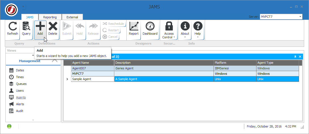Viewport: 309px width, 134px height.
Task: Click Reschedule in the Actions group
Action: (114, 24)
